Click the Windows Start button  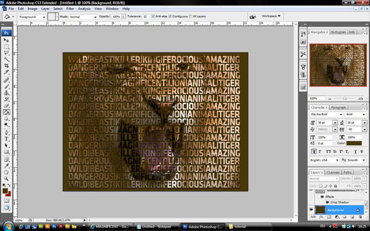pyautogui.click(x=8, y=227)
